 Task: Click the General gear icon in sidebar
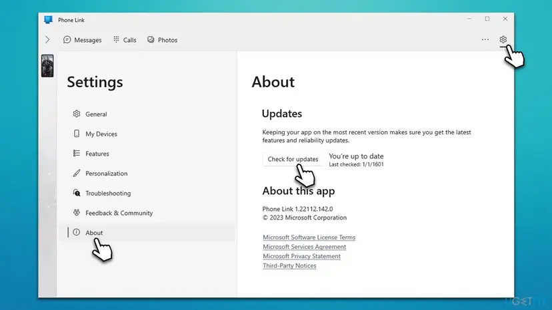pos(77,114)
